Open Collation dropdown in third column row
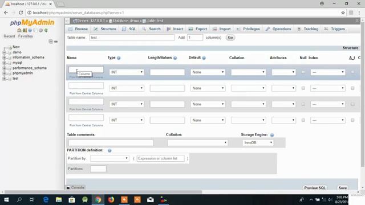 (x=249, y=104)
